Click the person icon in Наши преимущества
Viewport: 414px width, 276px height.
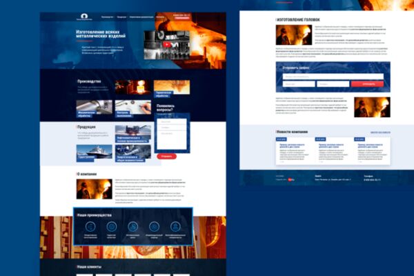point(175,226)
